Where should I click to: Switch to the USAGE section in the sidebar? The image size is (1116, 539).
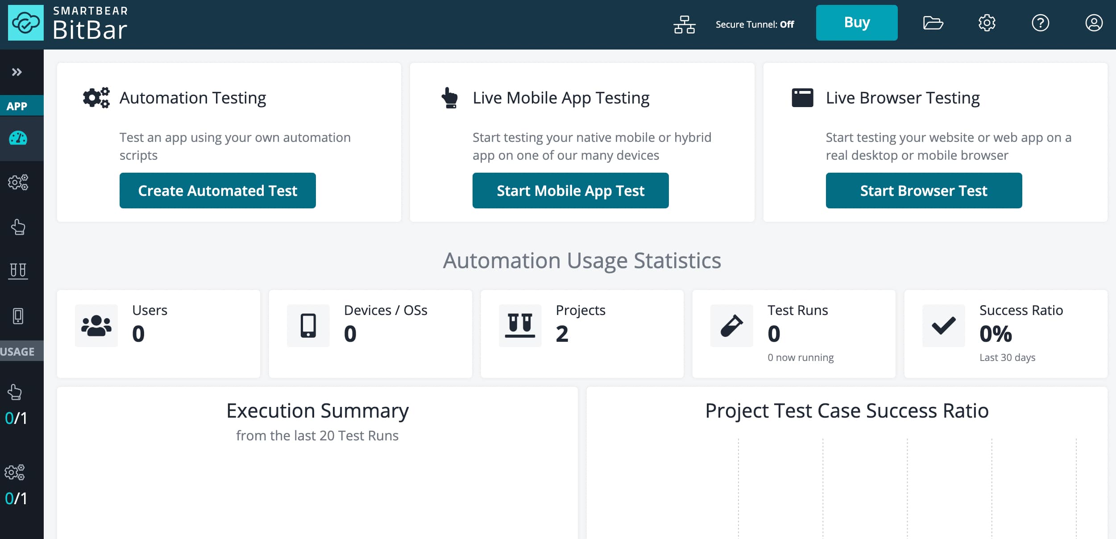pyautogui.click(x=18, y=351)
